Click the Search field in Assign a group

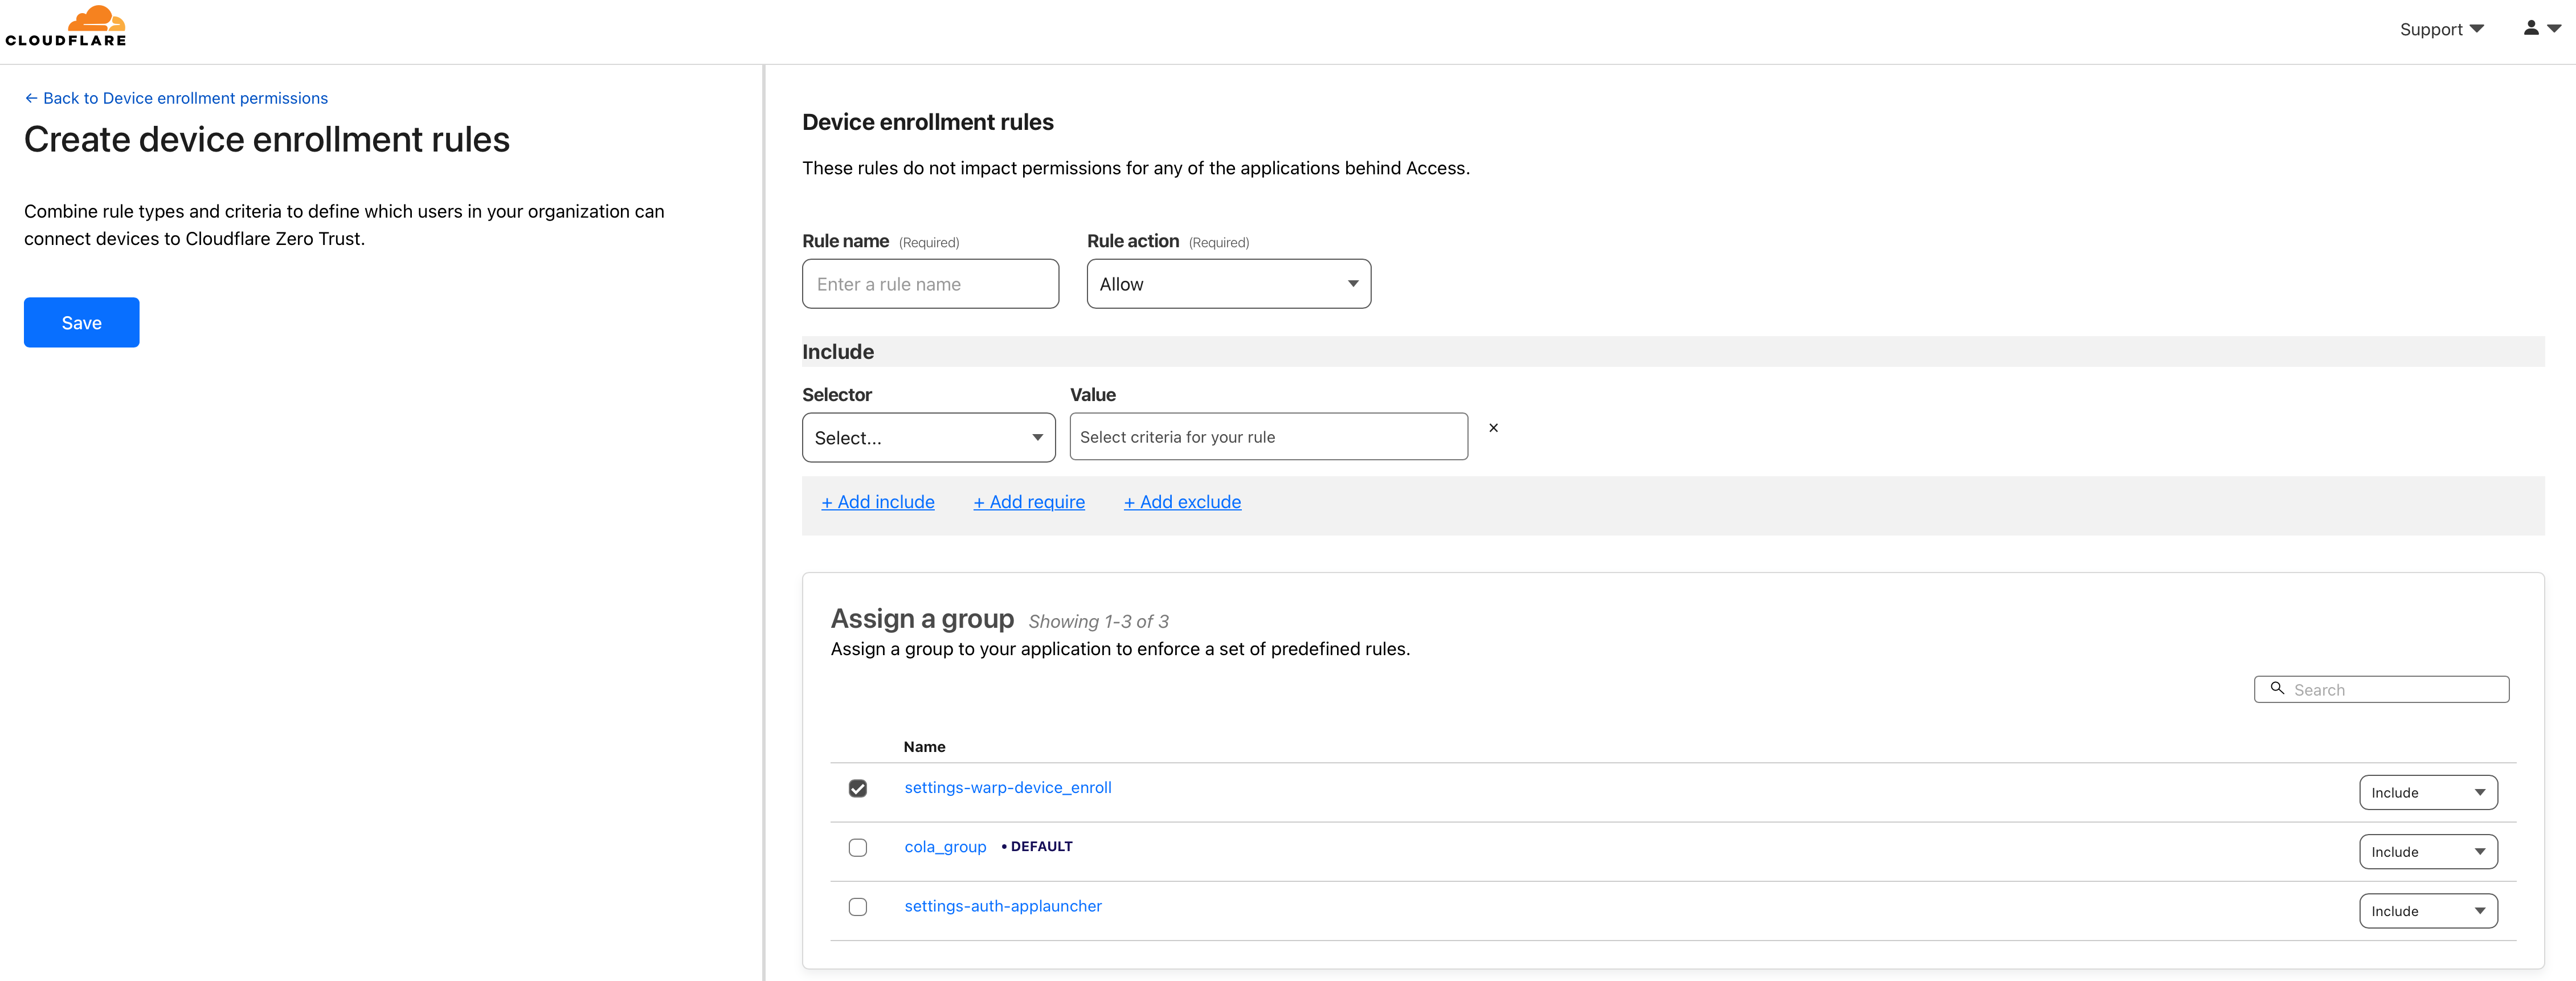point(2390,689)
